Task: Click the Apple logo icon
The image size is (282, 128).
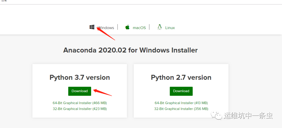Action: pyautogui.click(x=127, y=27)
